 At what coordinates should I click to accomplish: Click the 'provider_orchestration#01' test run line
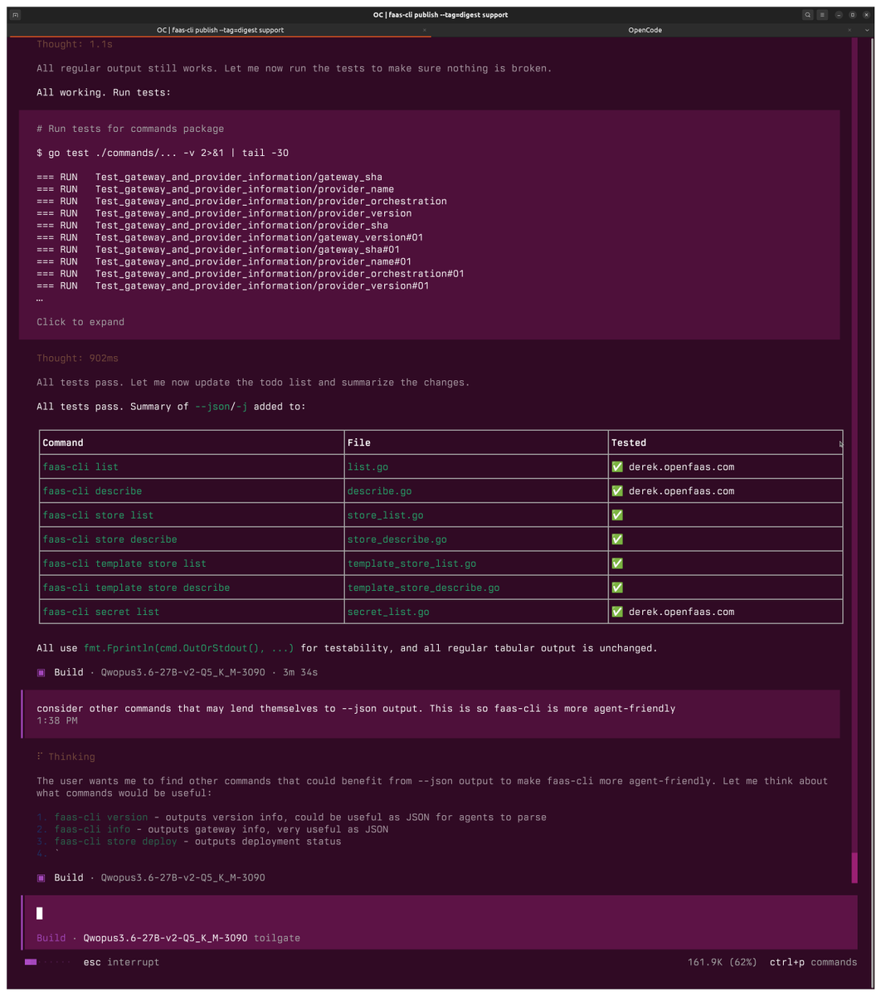(251, 274)
